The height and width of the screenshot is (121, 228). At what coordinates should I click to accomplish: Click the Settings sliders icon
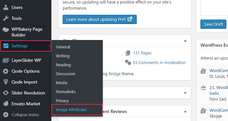(6, 46)
